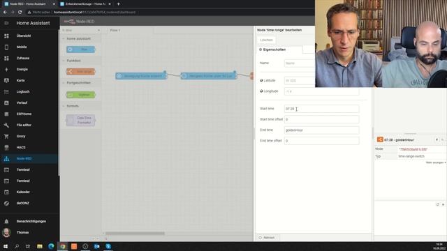Image resolution: width=447 pixels, height=251 pixels.
Task: Switch to the Entwicklerwerkzeuge browser tab
Action: [85, 4]
